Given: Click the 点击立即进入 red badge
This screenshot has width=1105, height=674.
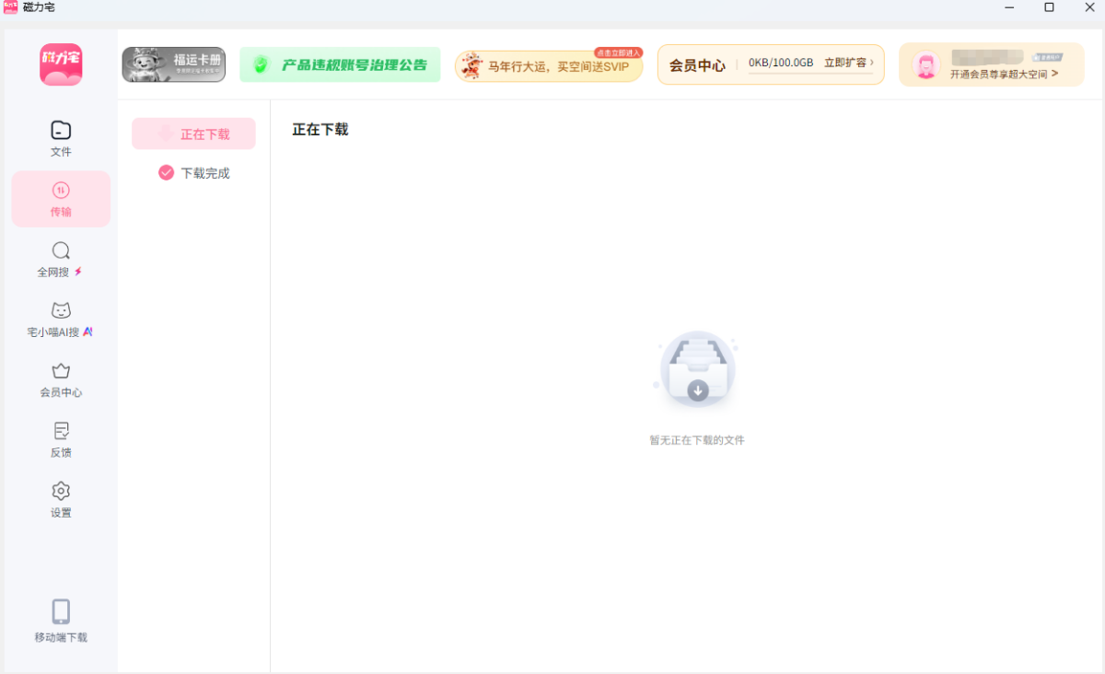Looking at the screenshot, I should (x=619, y=52).
